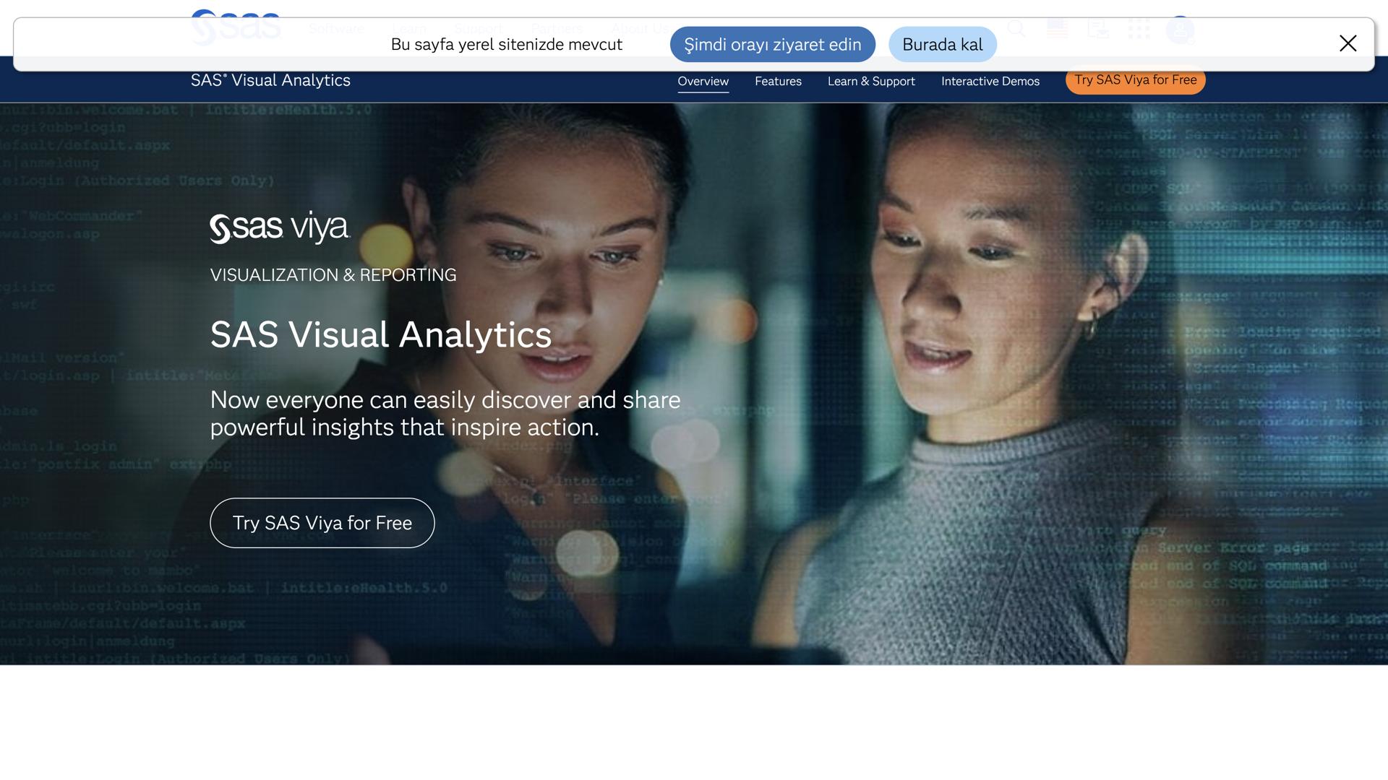
Task: Choose Burada kal to stay here
Action: (x=942, y=44)
